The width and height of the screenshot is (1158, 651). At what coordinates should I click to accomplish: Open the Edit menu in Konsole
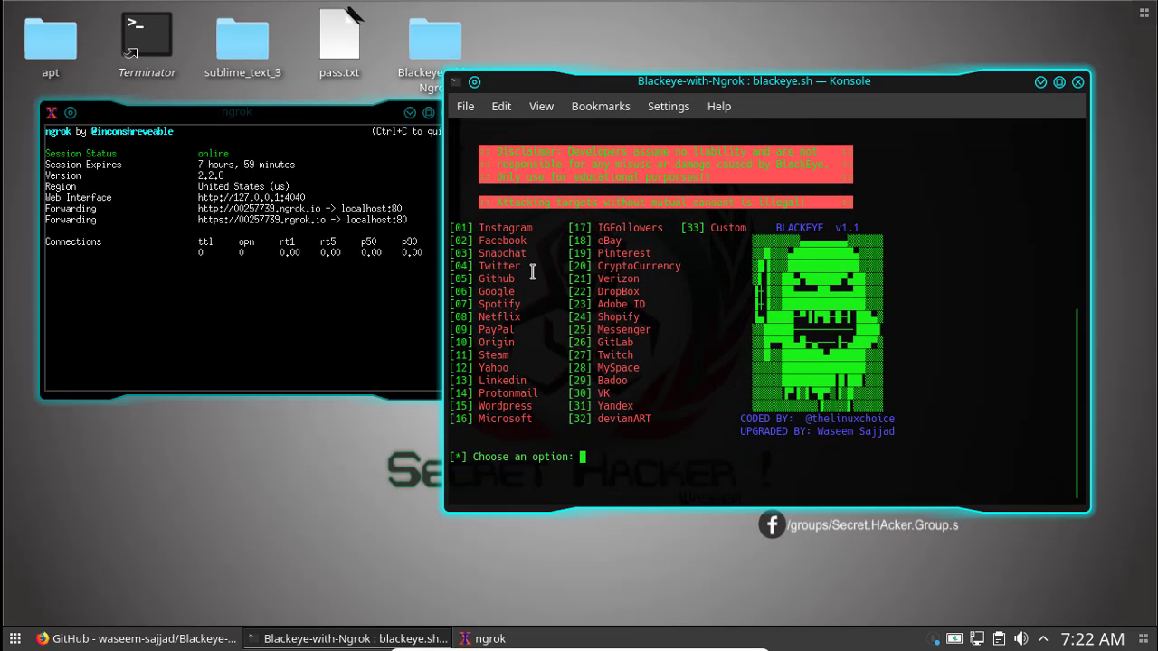[x=501, y=106]
